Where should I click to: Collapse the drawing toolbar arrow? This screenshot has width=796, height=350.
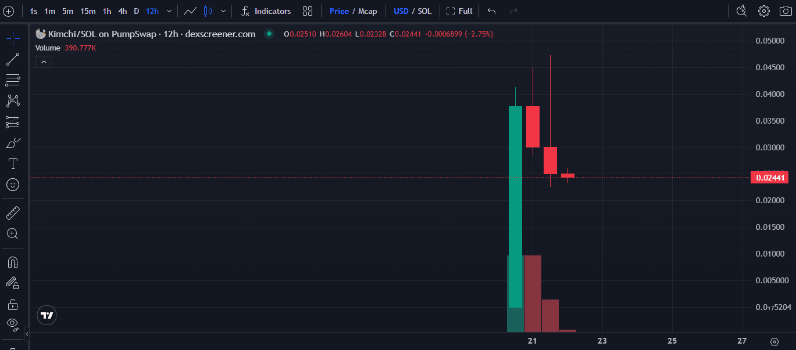(x=27, y=334)
